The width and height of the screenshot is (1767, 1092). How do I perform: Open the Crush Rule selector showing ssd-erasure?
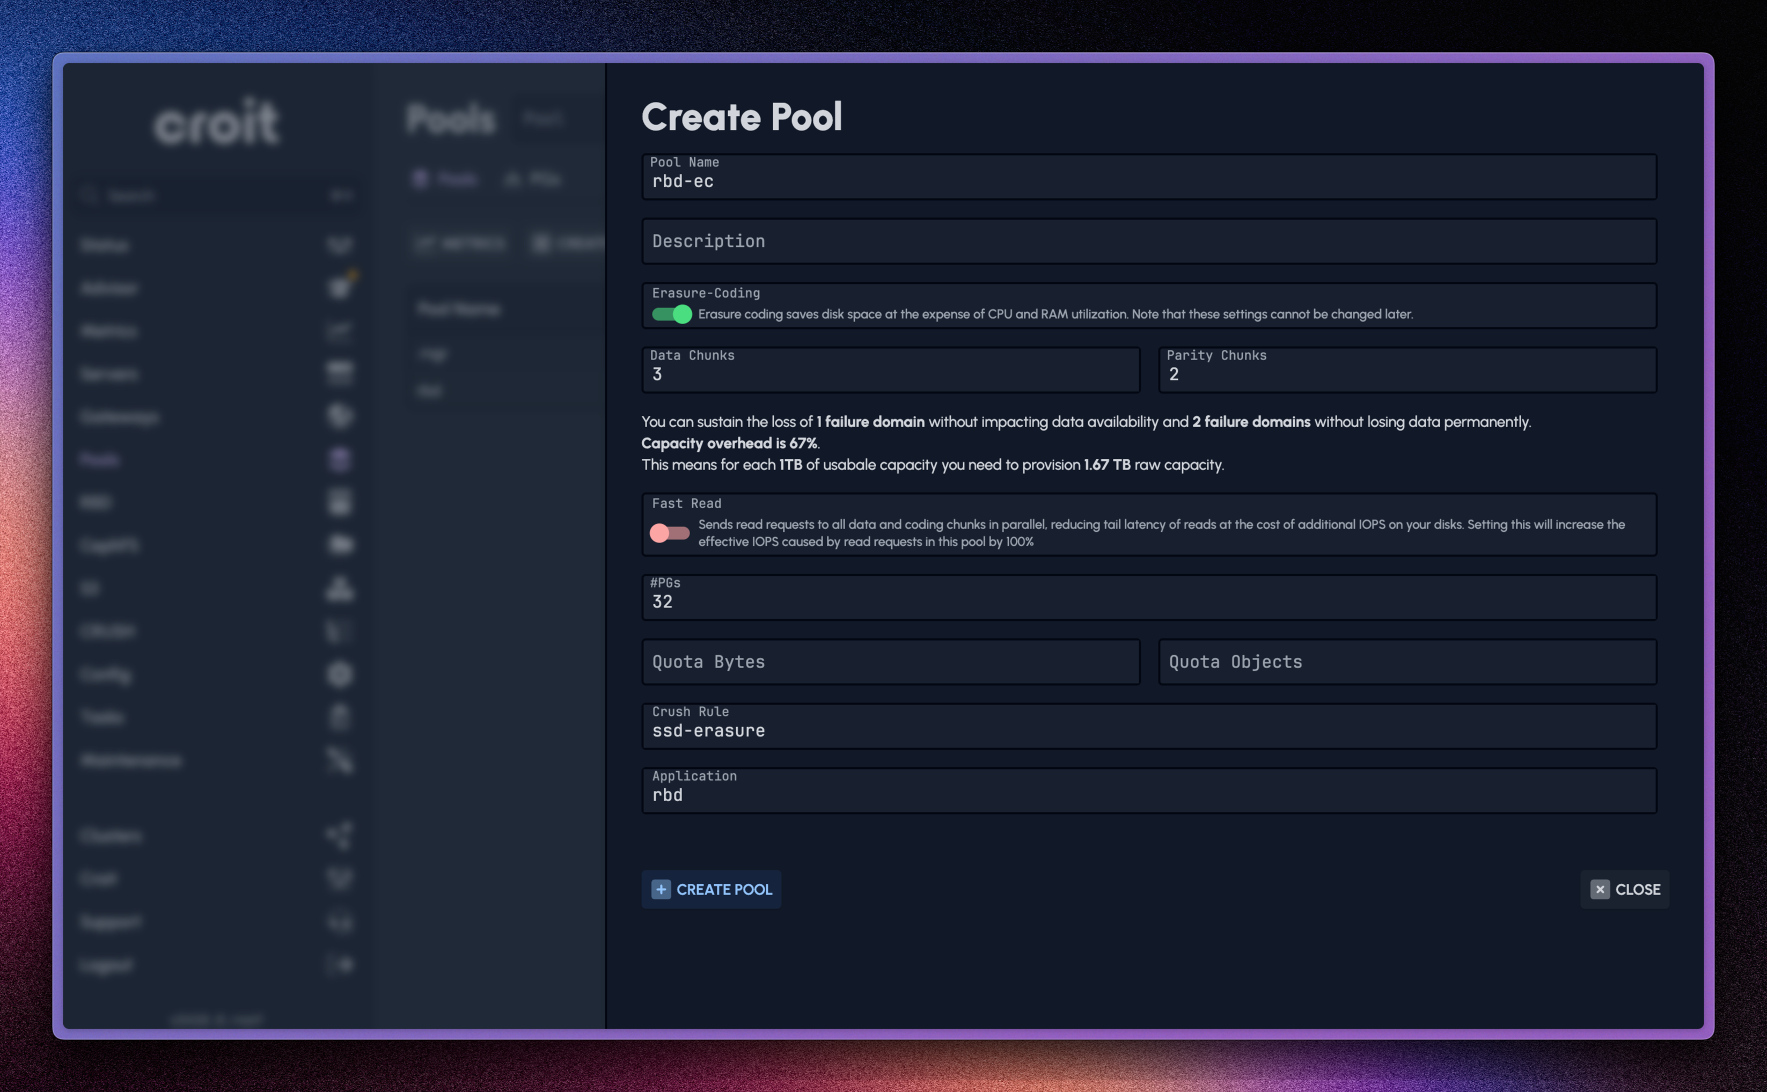pyautogui.click(x=1148, y=726)
